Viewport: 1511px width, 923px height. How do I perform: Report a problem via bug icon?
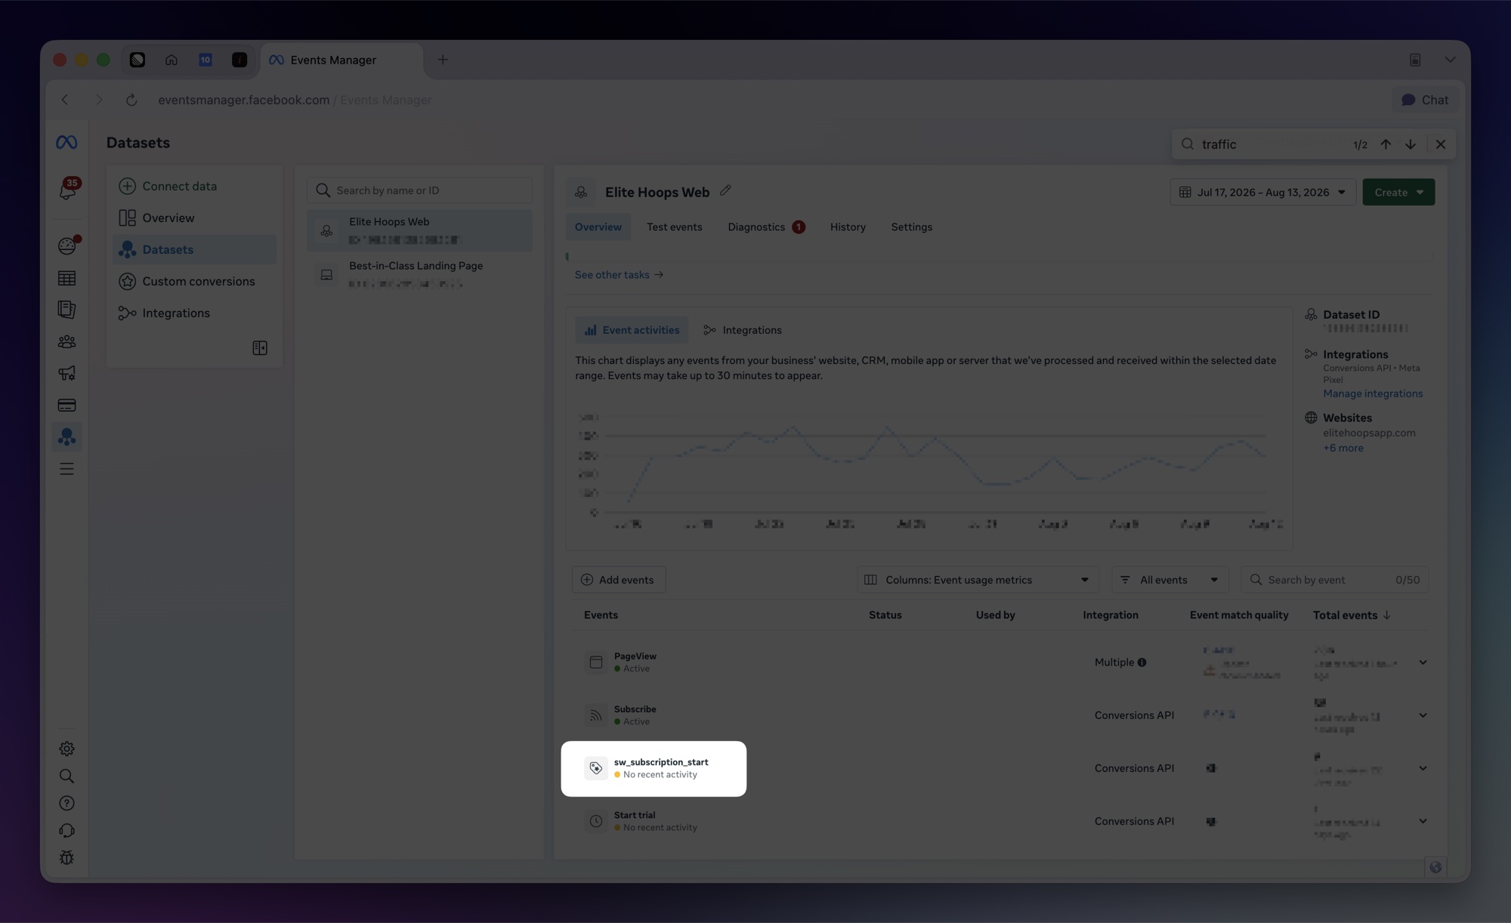[66, 857]
